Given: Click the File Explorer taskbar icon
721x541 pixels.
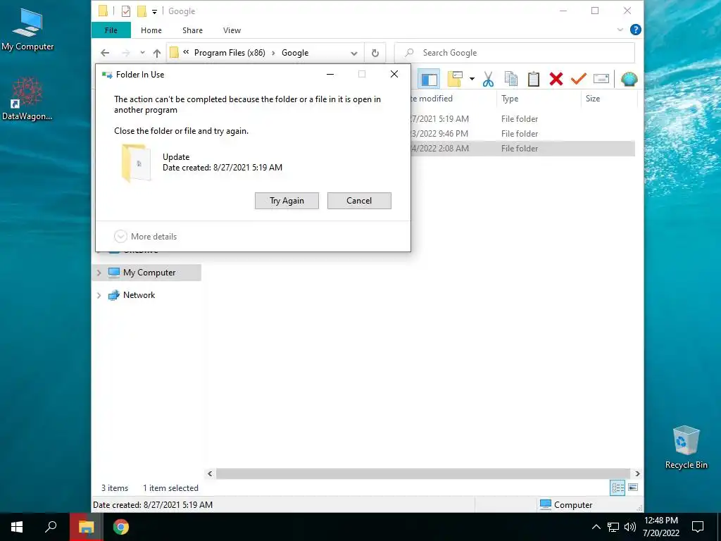Looking at the screenshot, I should tap(86, 527).
